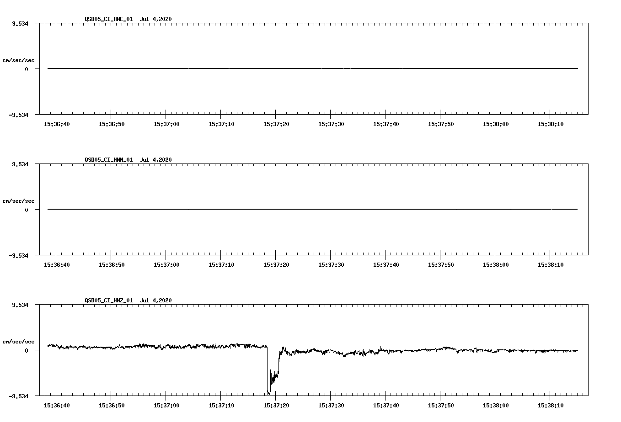Click the cm/sec/sec unit label on HNE chart
This screenshot has height=422, width=621.
point(18,61)
